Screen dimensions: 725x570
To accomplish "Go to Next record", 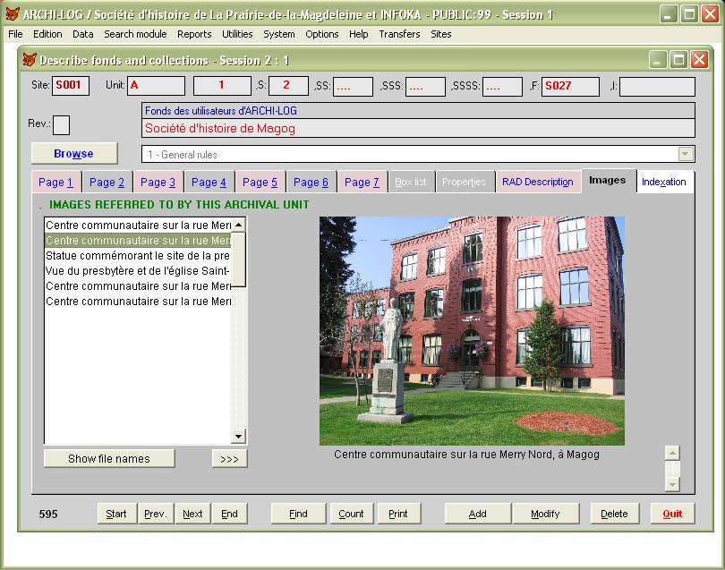I will (192, 514).
